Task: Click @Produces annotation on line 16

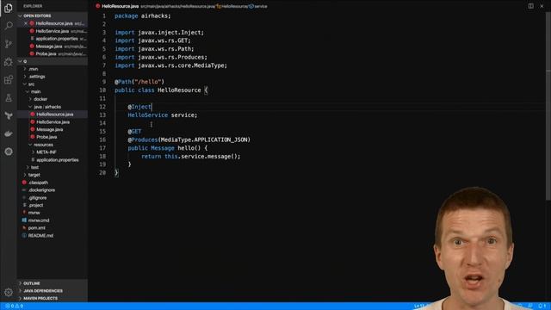Action: click(143, 139)
